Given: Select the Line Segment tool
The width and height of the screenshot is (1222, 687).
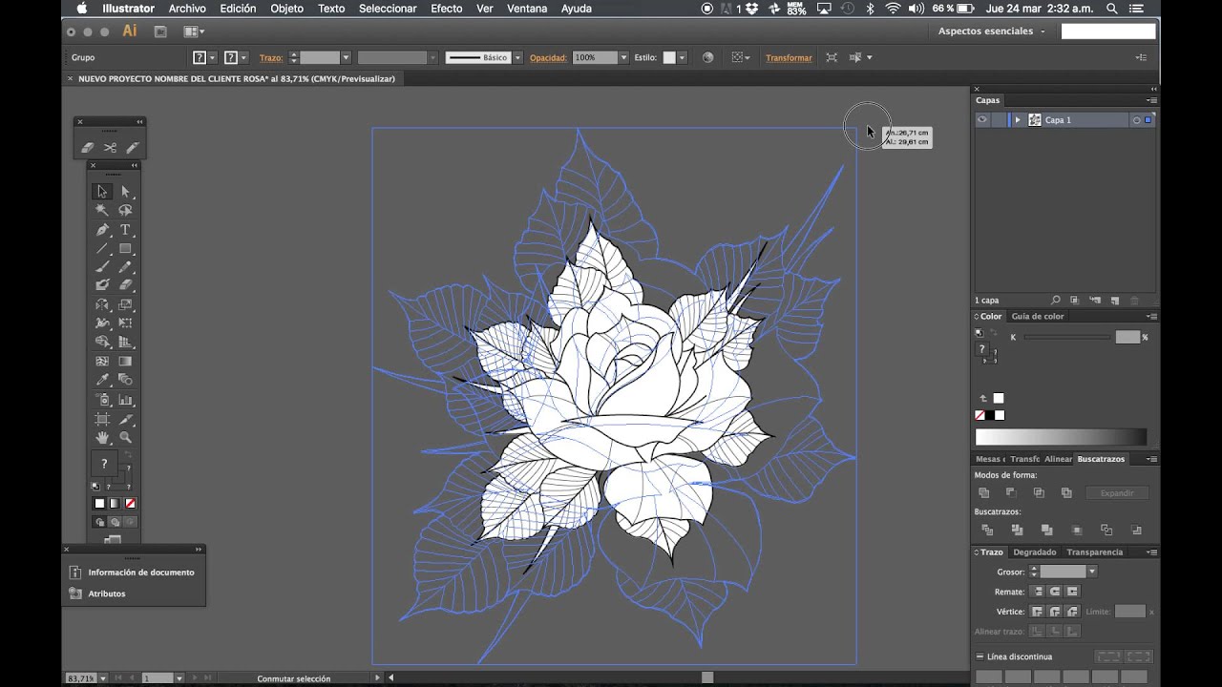Looking at the screenshot, I should point(102,249).
